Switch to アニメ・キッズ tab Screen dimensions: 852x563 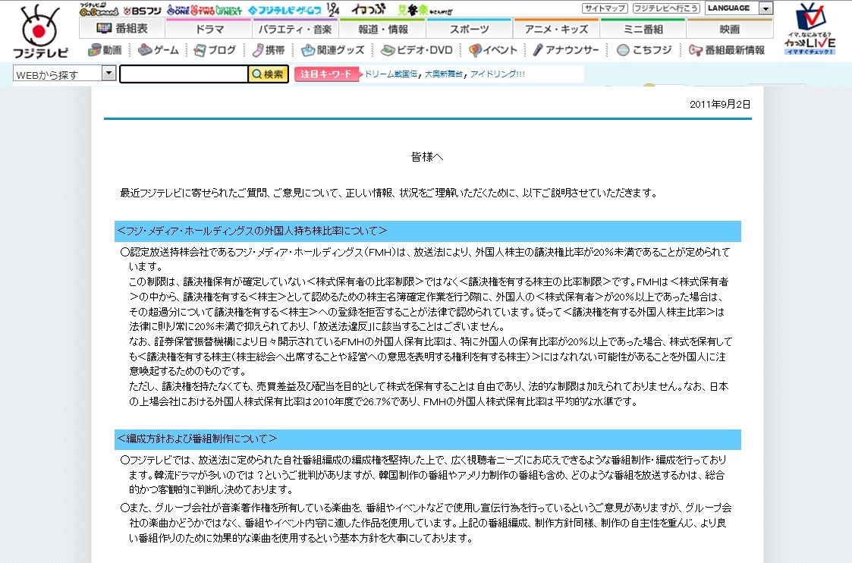pos(556,28)
